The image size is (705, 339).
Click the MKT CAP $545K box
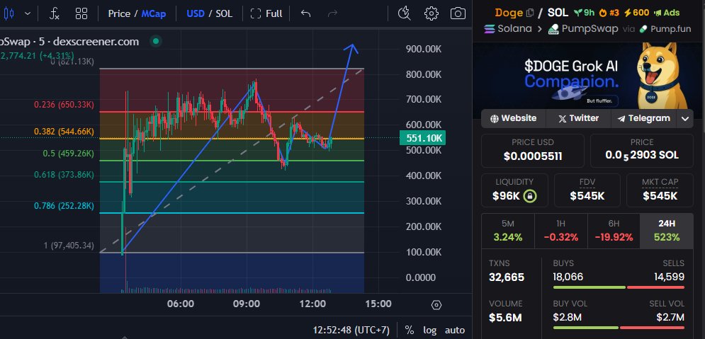click(660, 190)
